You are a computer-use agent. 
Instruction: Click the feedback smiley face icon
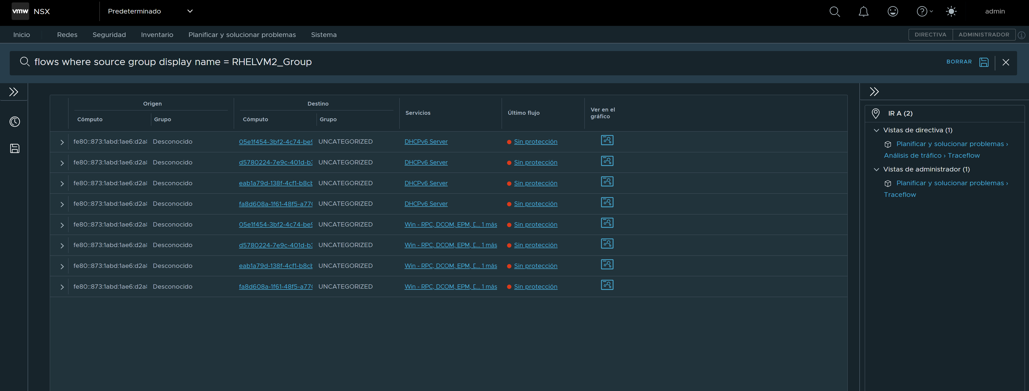point(893,11)
